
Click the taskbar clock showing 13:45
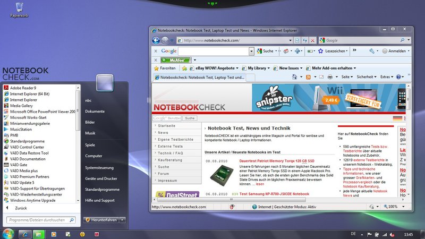(x=409, y=235)
